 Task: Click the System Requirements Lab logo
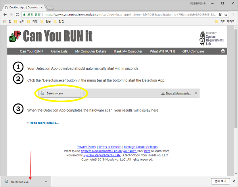211,38
